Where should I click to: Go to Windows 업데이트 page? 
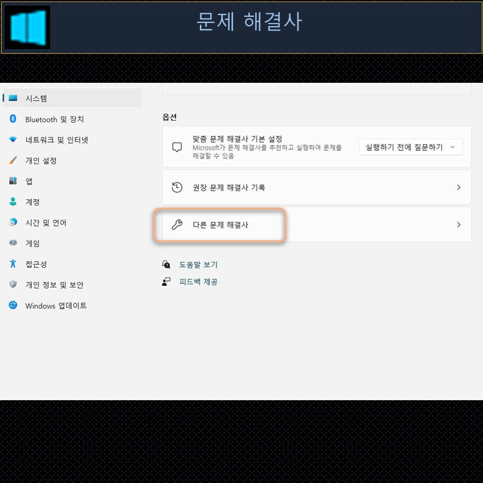tap(72, 305)
